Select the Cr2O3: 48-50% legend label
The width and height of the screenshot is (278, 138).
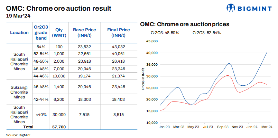click(x=165, y=33)
